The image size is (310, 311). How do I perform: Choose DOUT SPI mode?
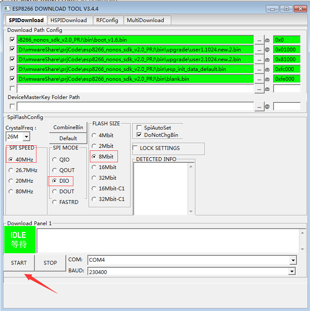coord(63,191)
